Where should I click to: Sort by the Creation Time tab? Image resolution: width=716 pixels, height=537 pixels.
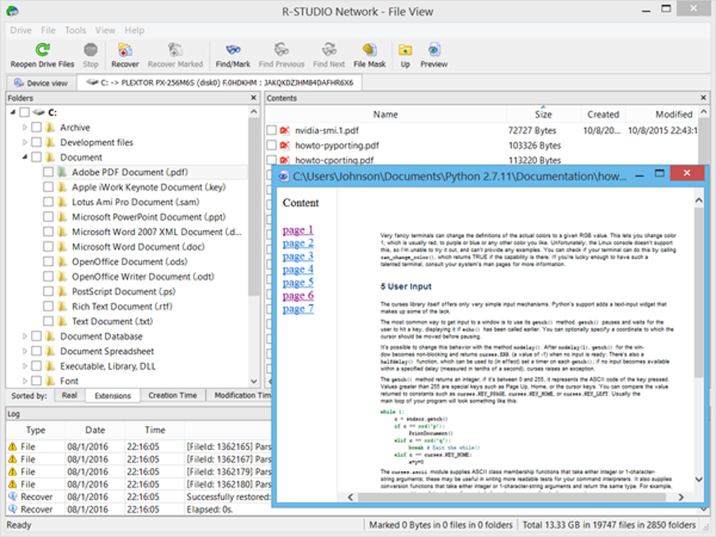coord(172,395)
